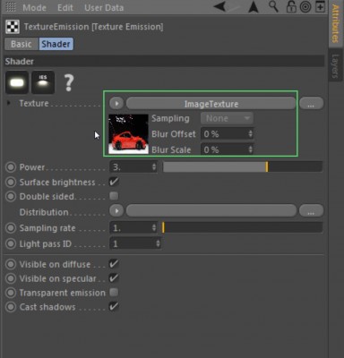344x358 pixels.
Task: Open the Sampling dropdown set to None
Action: pyautogui.click(x=227, y=118)
